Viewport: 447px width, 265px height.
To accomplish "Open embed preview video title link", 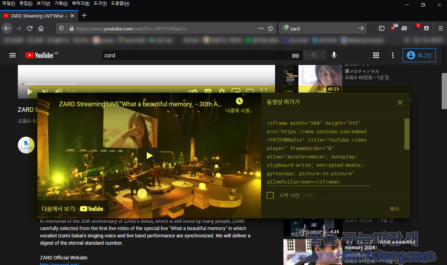I will [x=140, y=104].
